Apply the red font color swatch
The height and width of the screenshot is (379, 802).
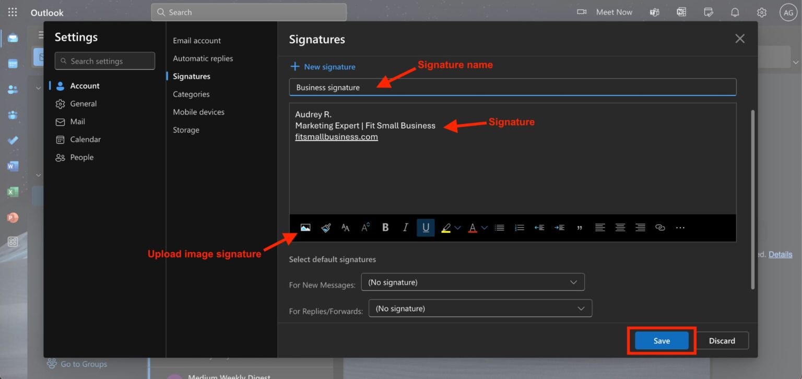coord(471,227)
